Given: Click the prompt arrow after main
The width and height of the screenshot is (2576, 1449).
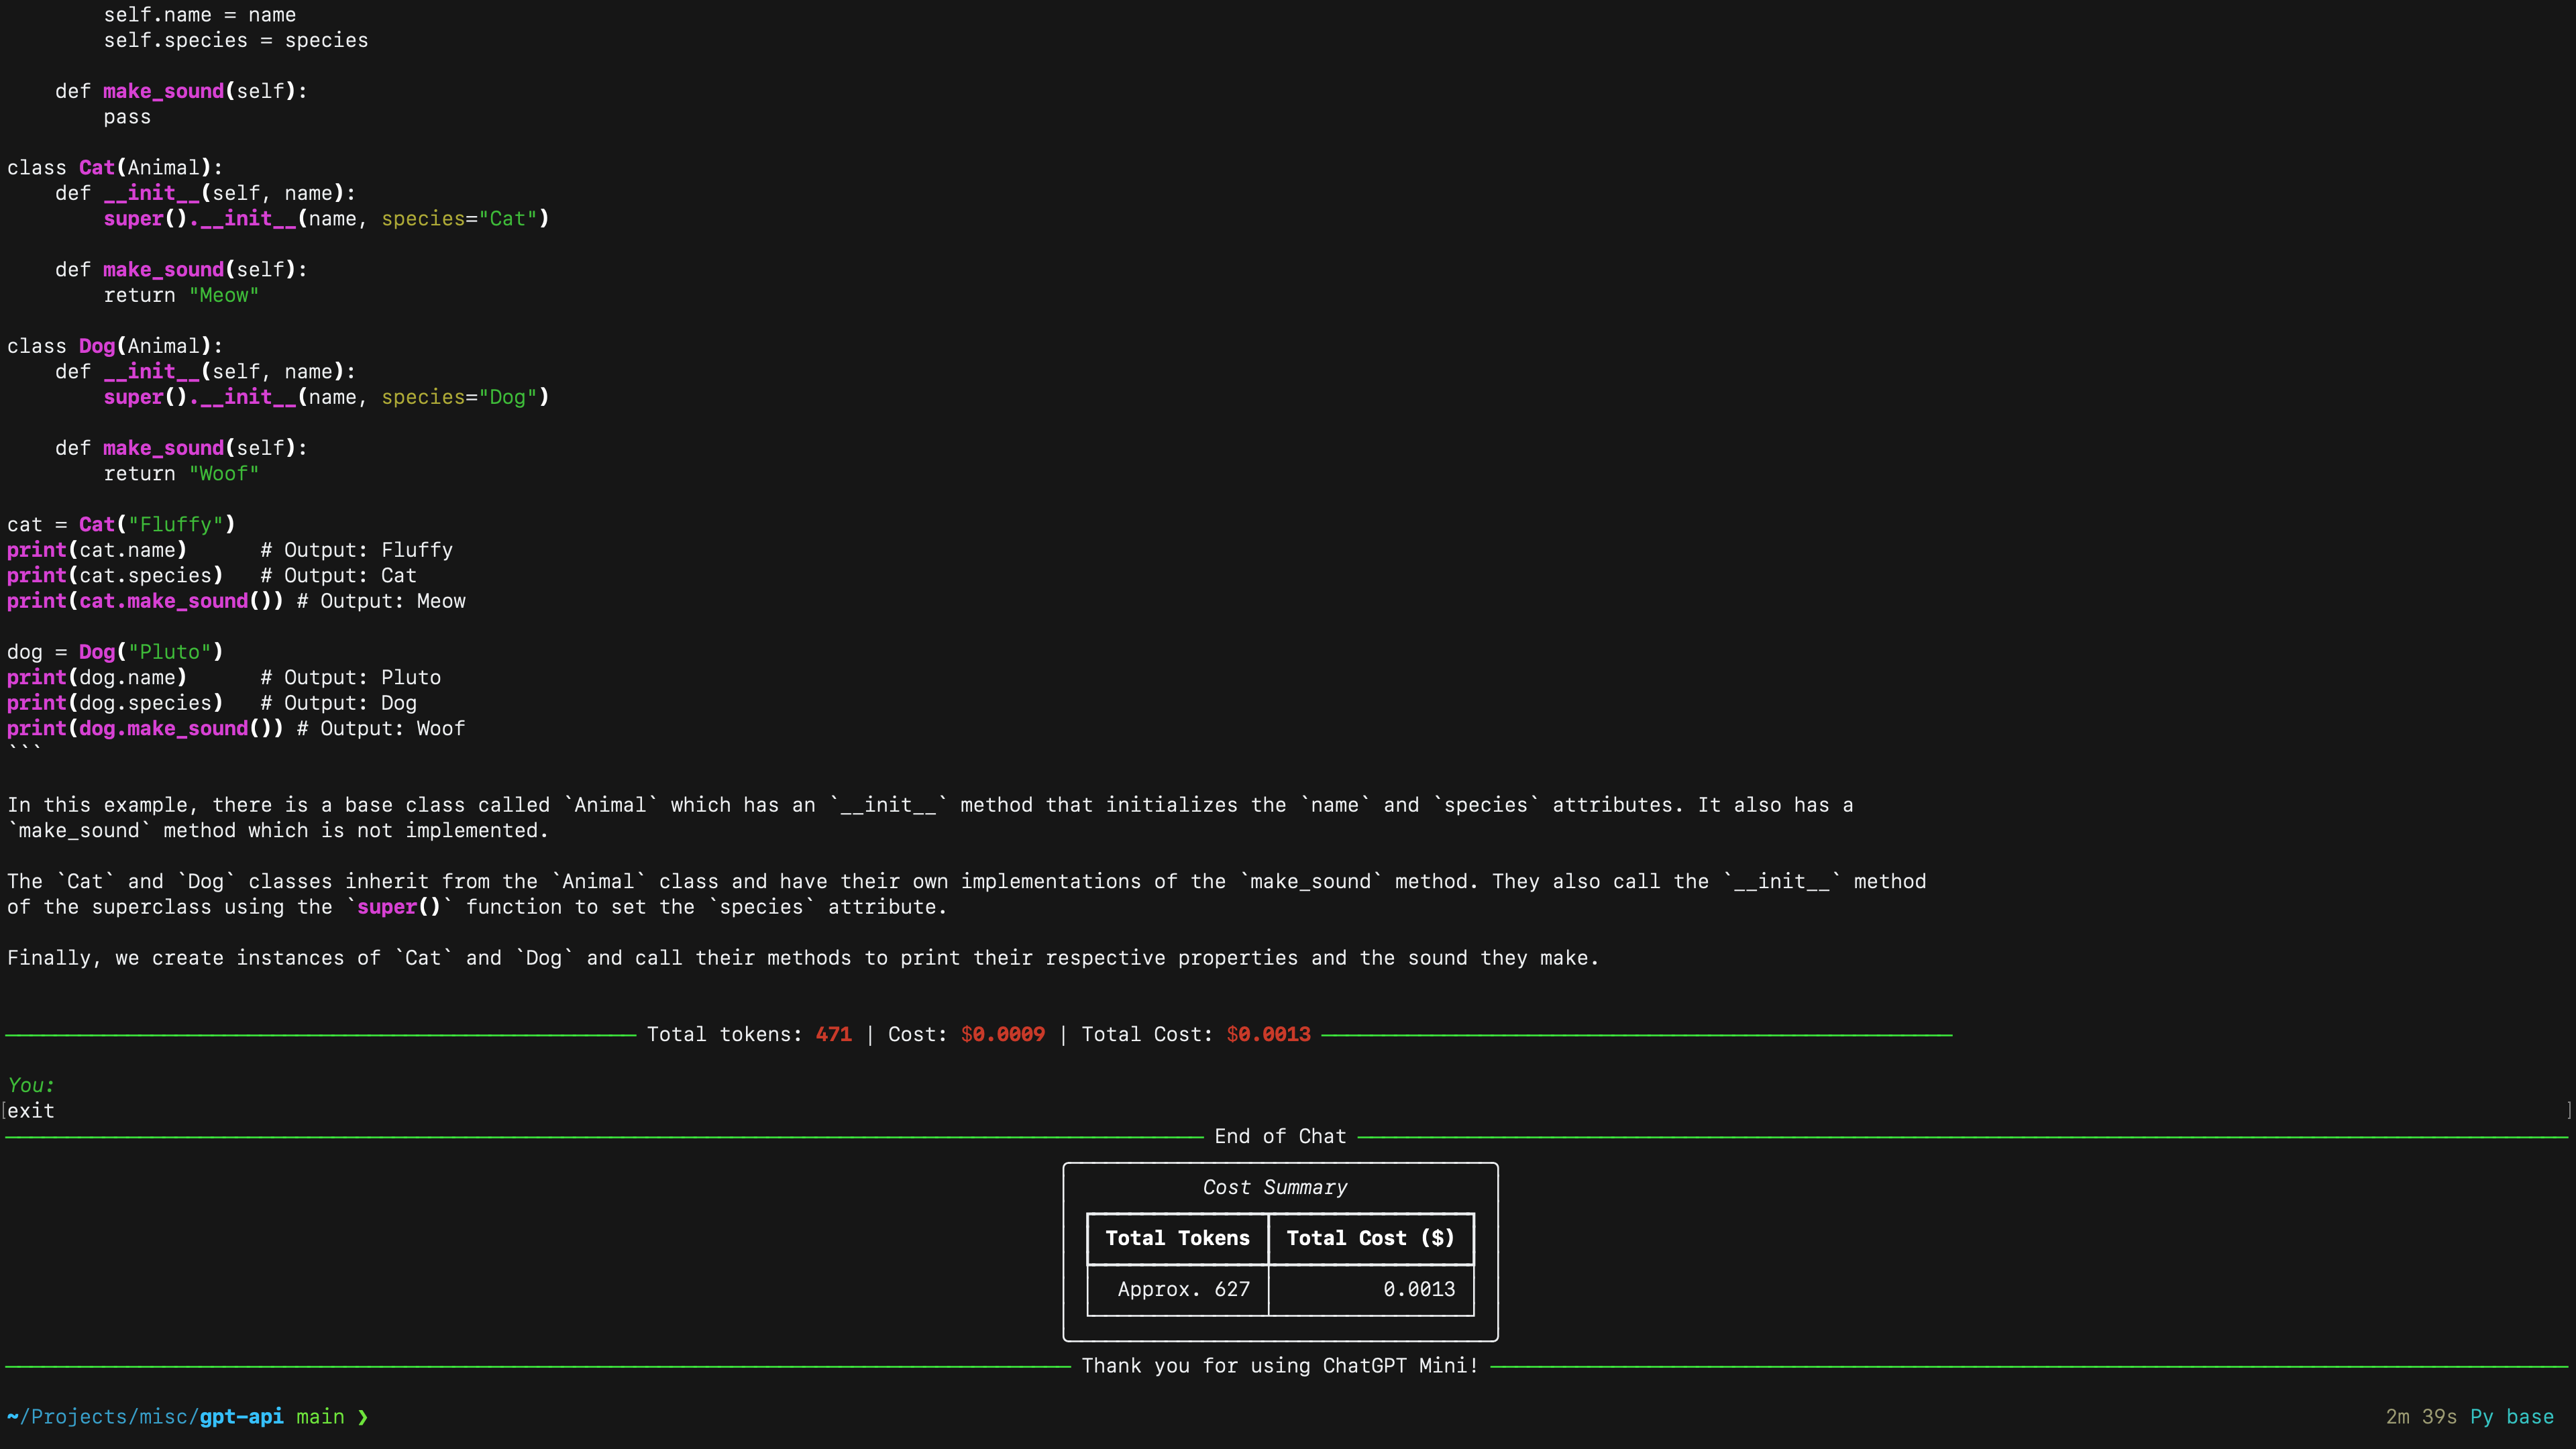Looking at the screenshot, I should tap(362, 1417).
